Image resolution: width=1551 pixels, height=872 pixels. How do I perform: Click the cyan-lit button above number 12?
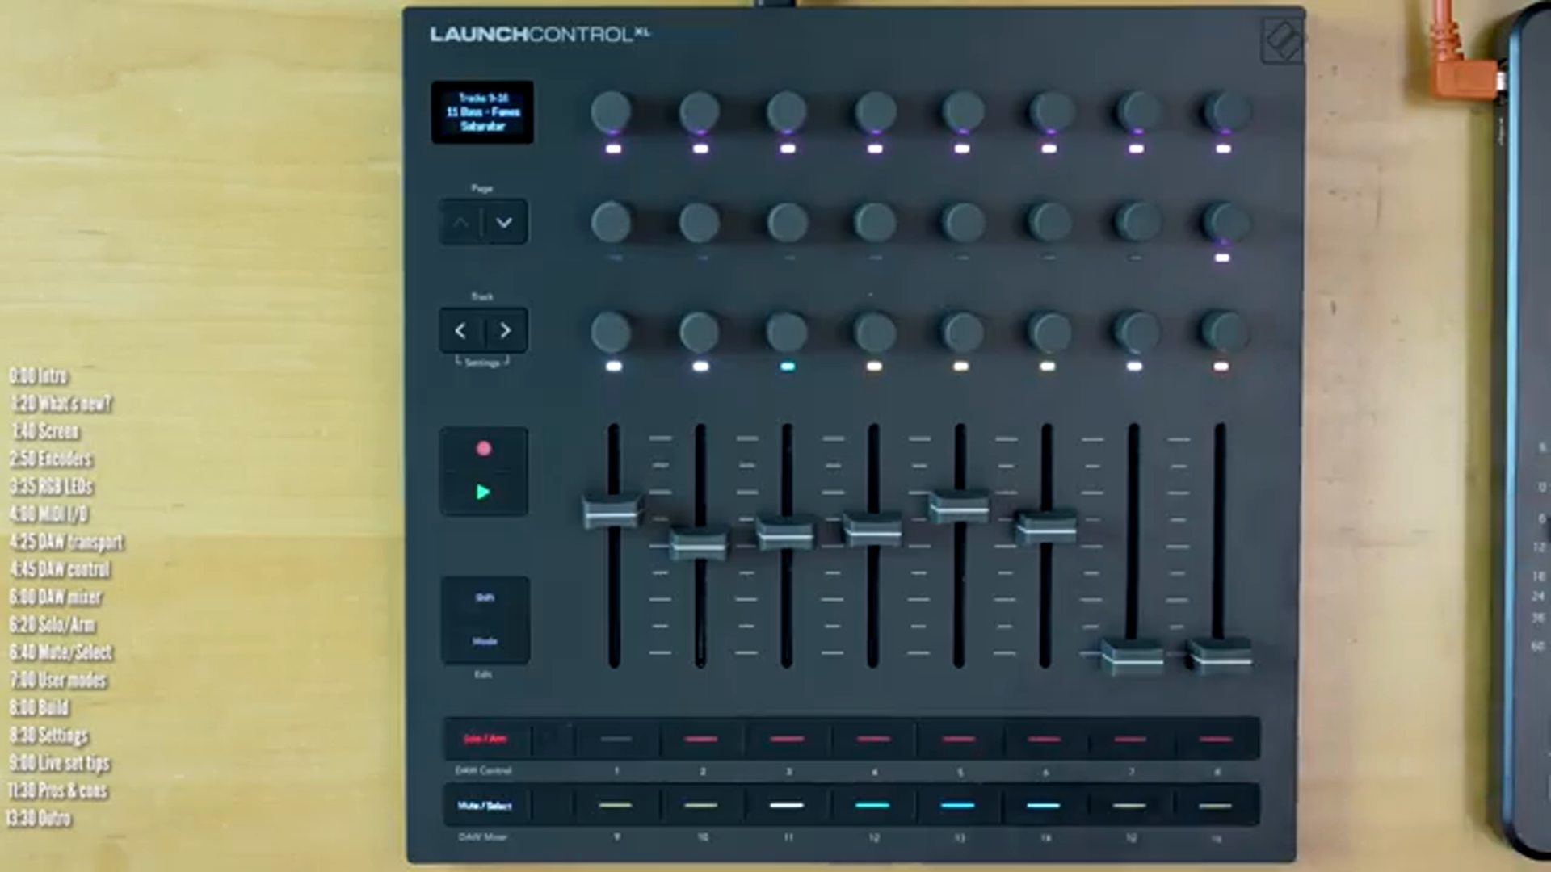(x=873, y=806)
